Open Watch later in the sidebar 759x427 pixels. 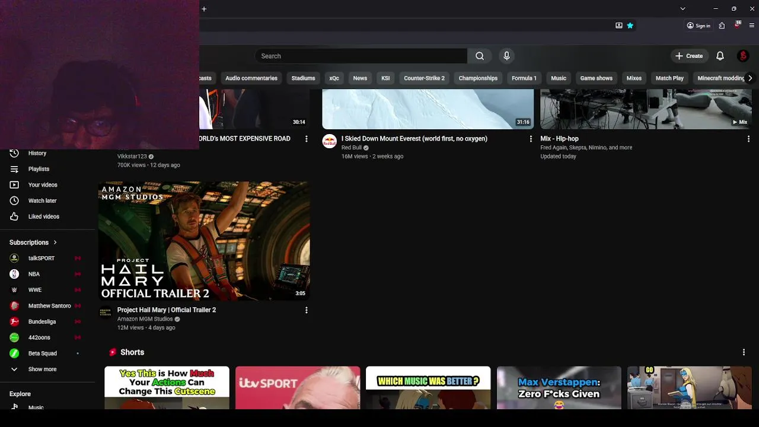[43, 200]
